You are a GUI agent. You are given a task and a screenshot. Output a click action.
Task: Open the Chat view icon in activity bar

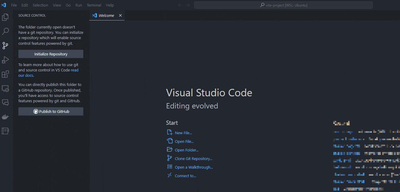[x=5, y=103]
